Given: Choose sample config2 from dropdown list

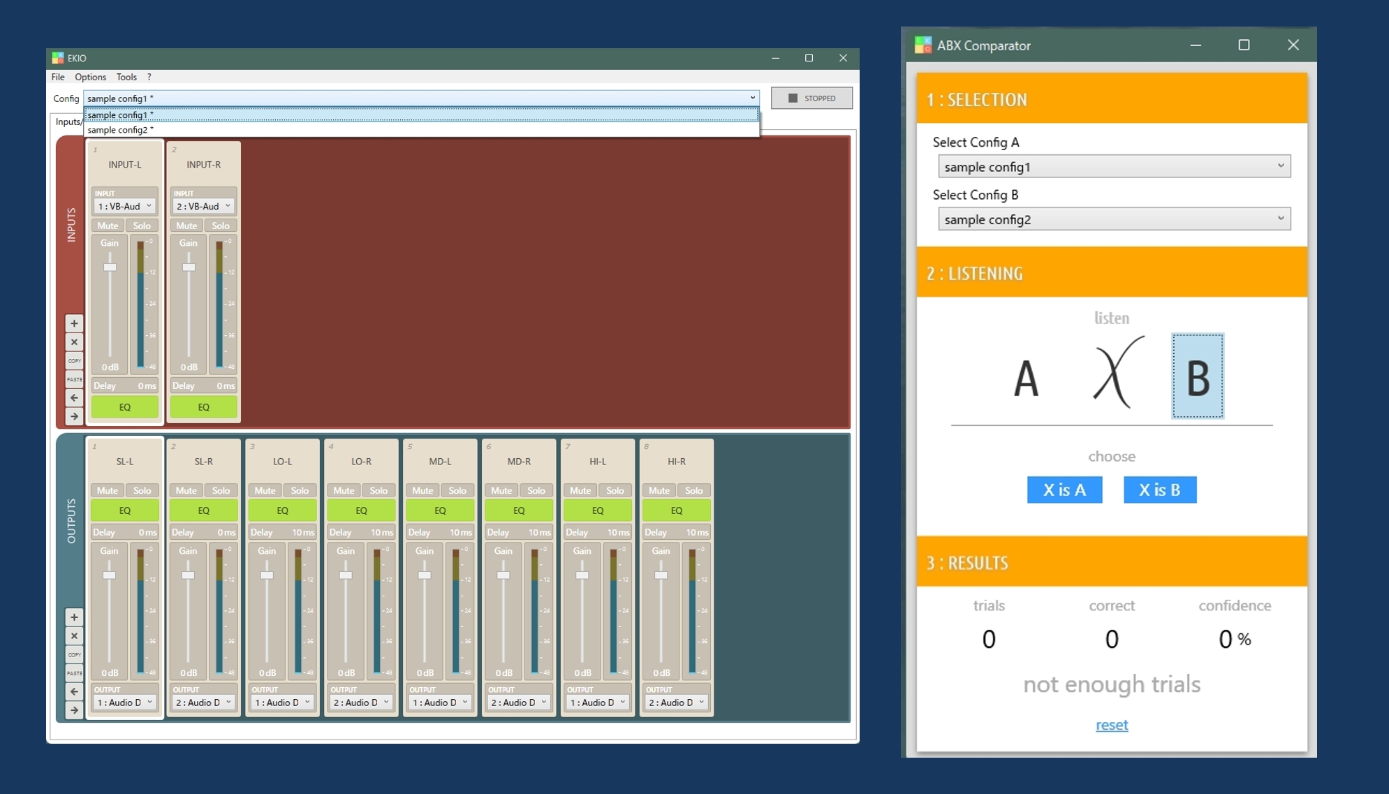Looking at the screenshot, I should point(421,130).
